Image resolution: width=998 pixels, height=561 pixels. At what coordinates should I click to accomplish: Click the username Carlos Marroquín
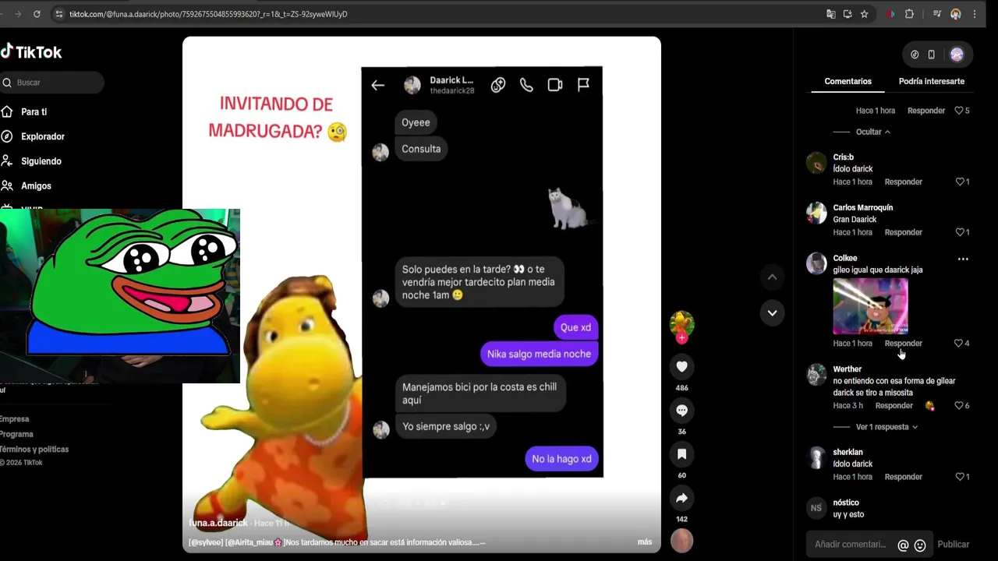[862, 208]
